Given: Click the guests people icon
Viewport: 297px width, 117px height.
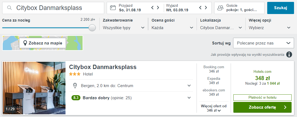Looking at the screenshot, I should click(x=221, y=8).
